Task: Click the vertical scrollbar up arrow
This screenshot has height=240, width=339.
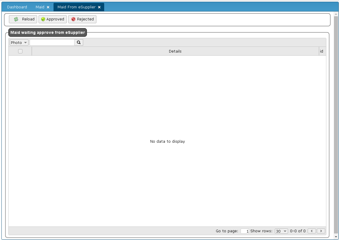Action: click(x=336, y=14)
